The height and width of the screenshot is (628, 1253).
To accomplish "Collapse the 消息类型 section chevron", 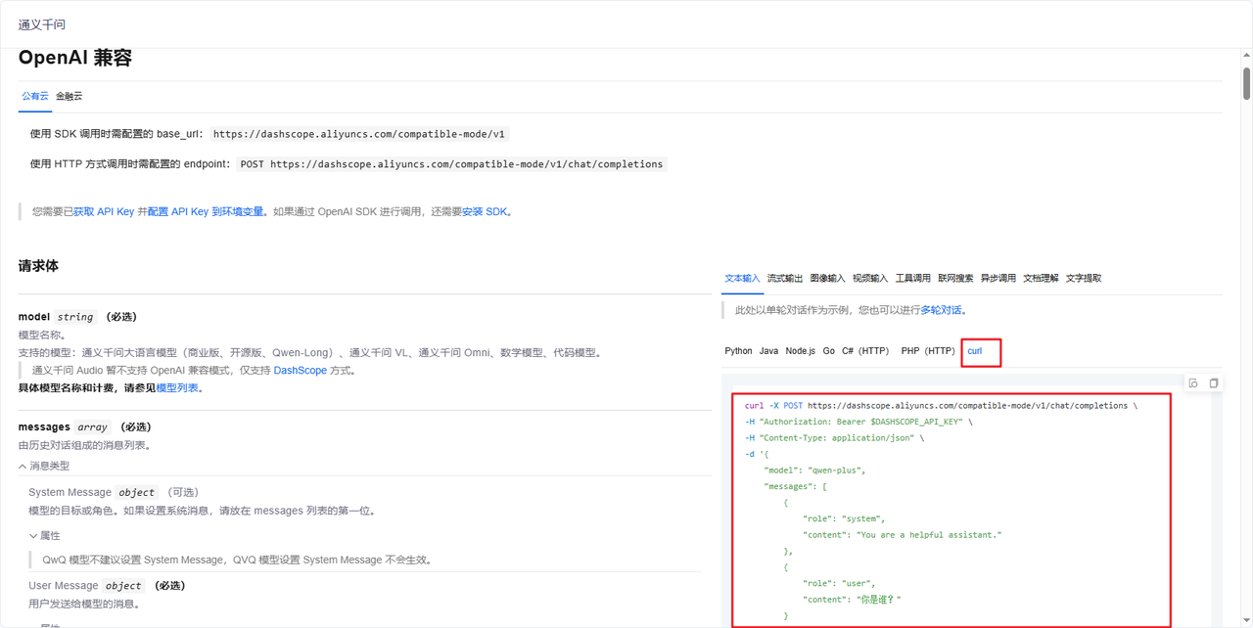I will tap(23, 467).
